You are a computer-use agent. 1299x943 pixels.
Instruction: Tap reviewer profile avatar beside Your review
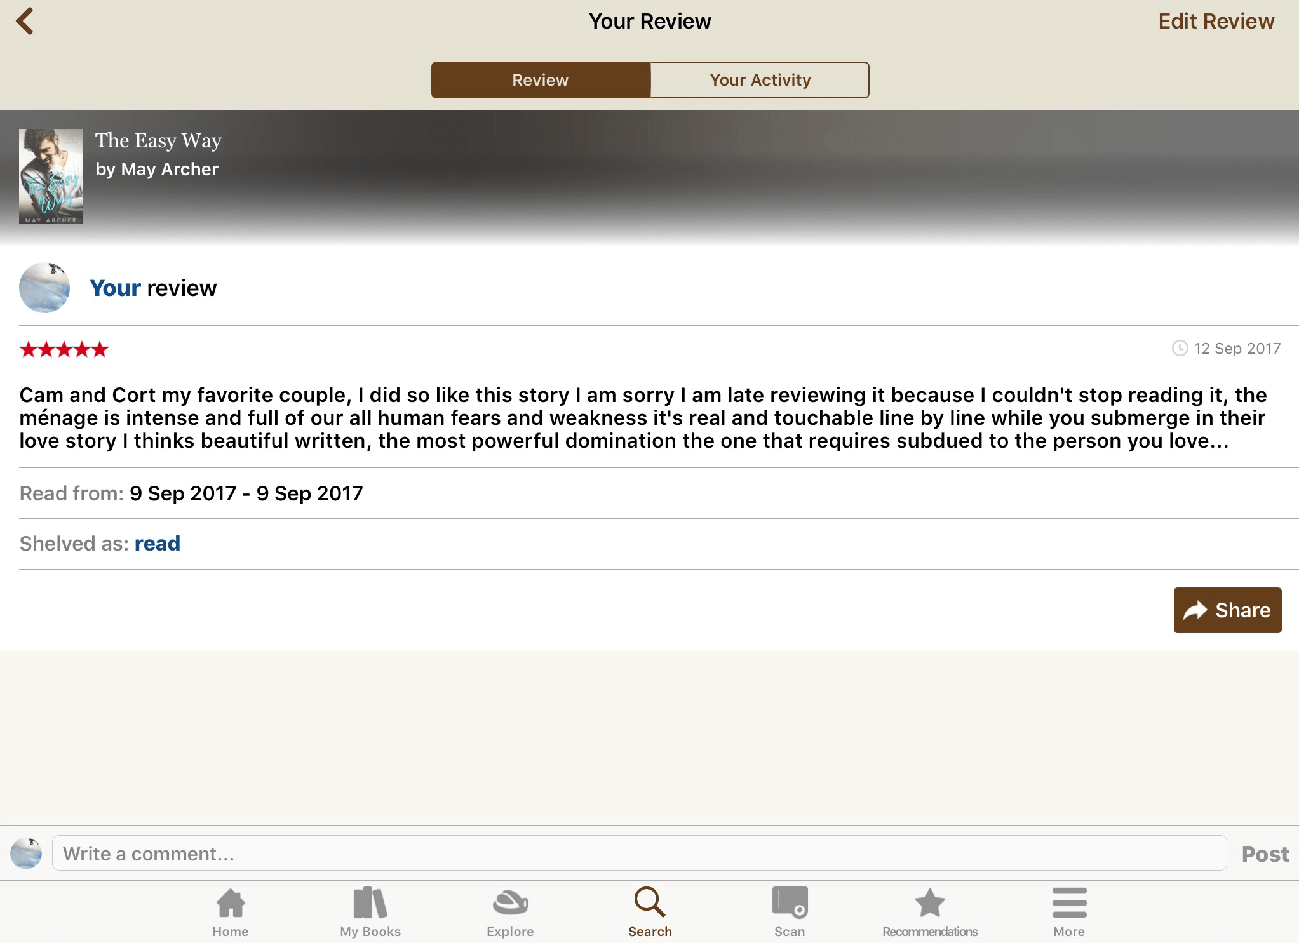pos(44,288)
